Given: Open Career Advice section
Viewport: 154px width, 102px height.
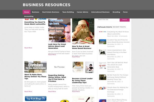Looking at the screenshot, I should (82, 12).
